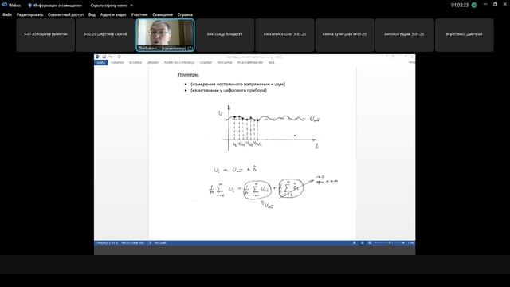Click the Word ФАЙЛ ribbon tab
The height and width of the screenshot is (287, 510).
coord(101,62)
